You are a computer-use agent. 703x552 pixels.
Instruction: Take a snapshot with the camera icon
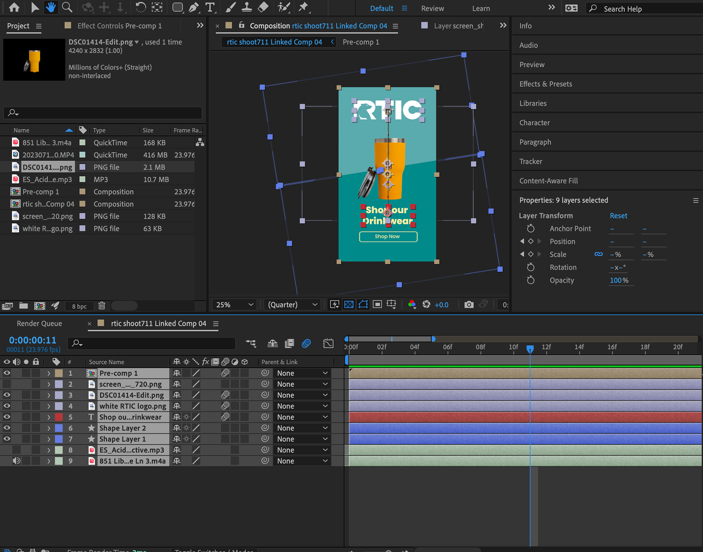469,304
